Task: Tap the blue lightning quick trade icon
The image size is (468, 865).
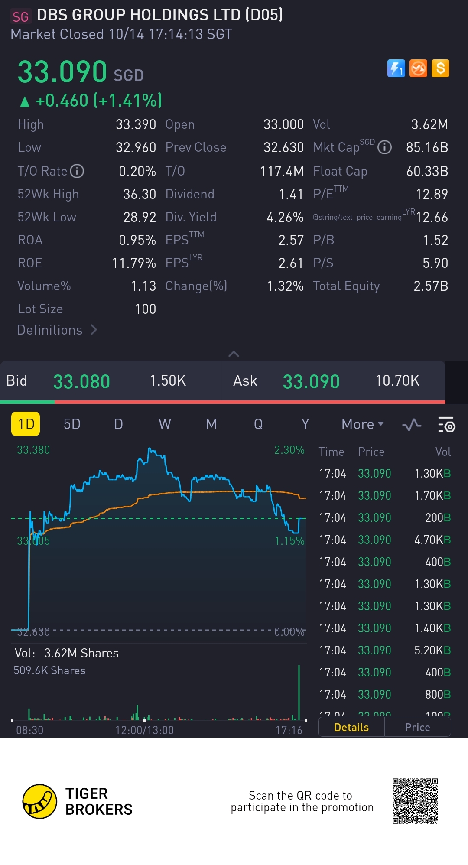Action: click(396, 68)
